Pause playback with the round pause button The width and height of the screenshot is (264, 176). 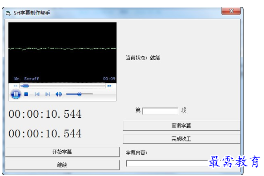[16, 94]
